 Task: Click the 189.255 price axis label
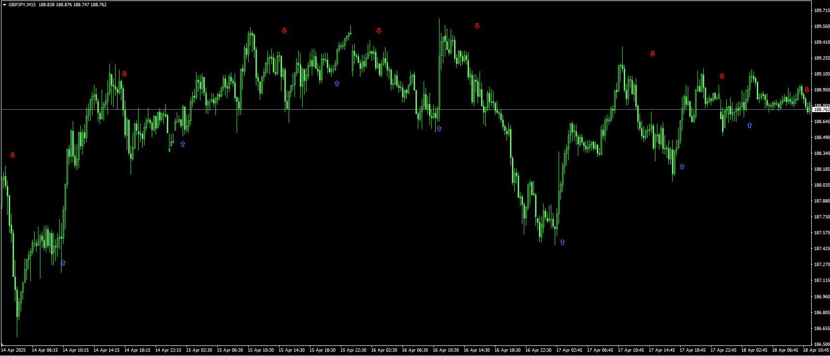point(822,58)
